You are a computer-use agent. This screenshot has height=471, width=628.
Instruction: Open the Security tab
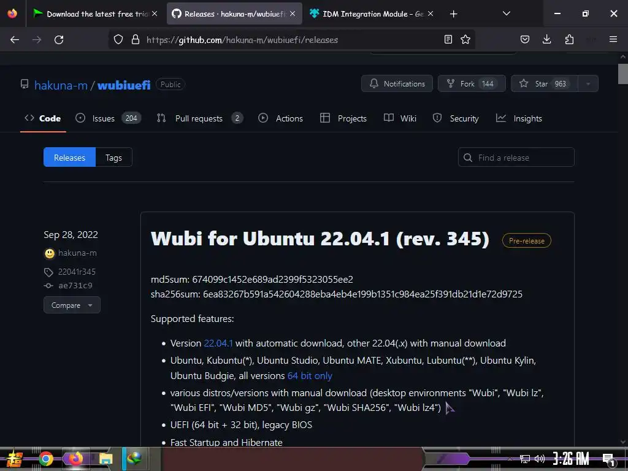point(456,118)
